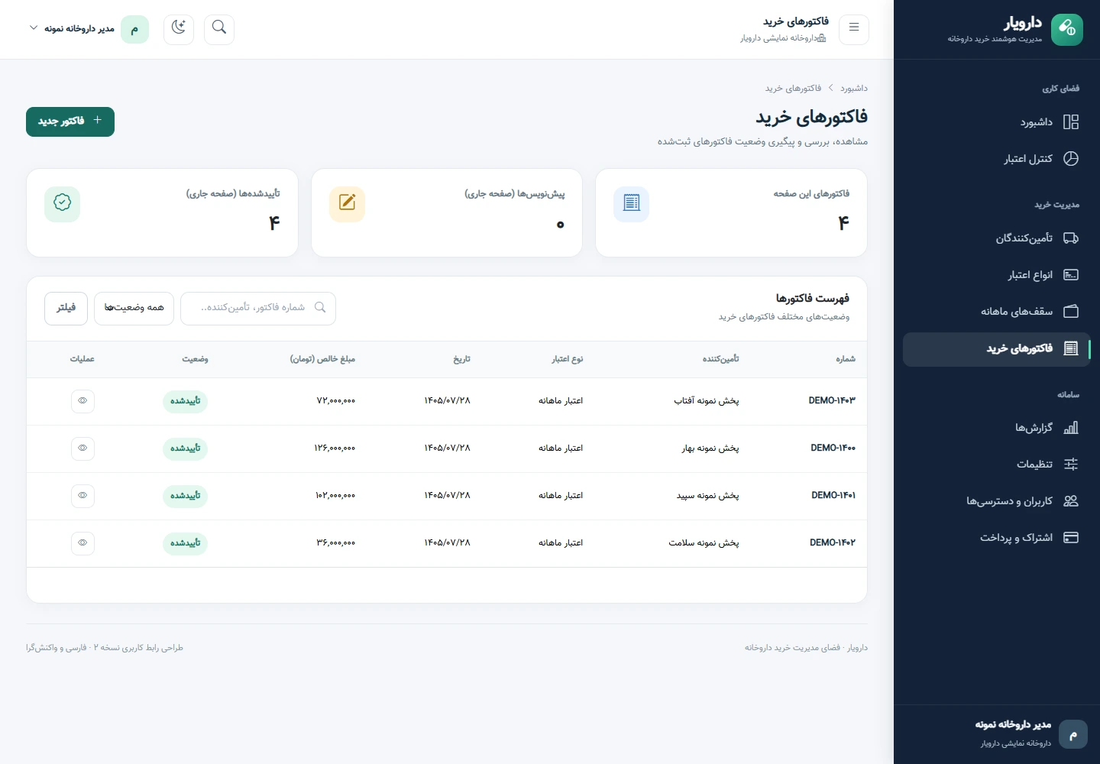Click the green م avatar in header
This screenshot has width=1100, height=764.
[x=135, y=29]
